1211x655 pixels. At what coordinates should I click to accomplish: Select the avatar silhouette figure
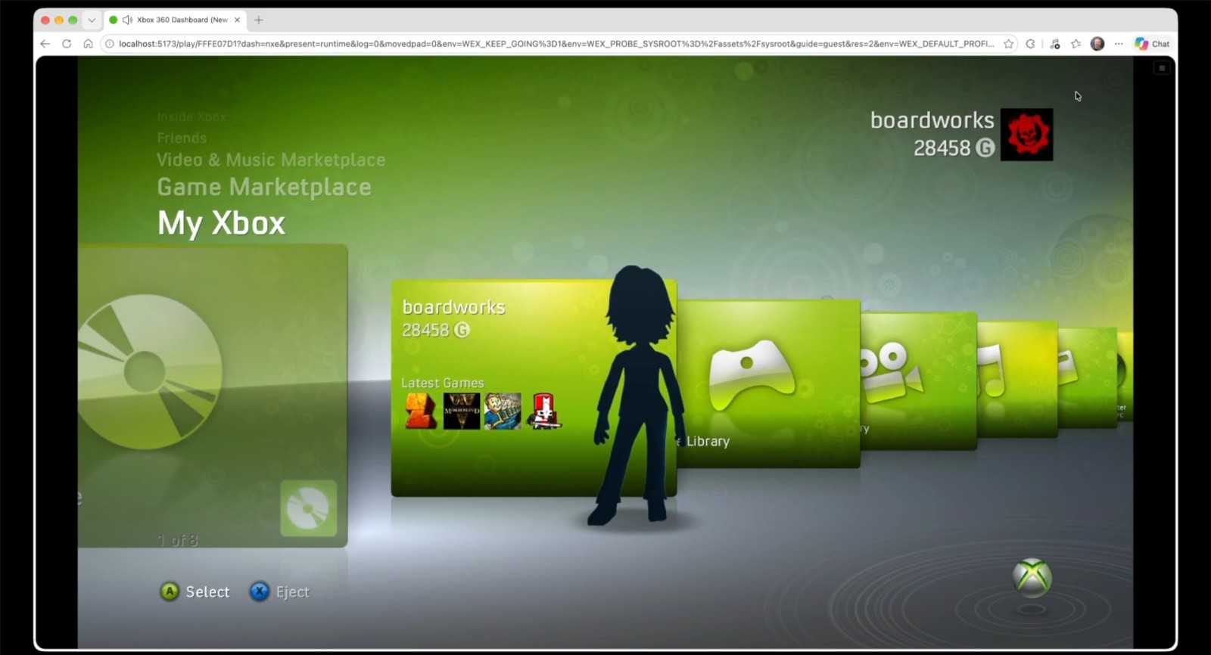pyautogui.click(x=640, y=395)
